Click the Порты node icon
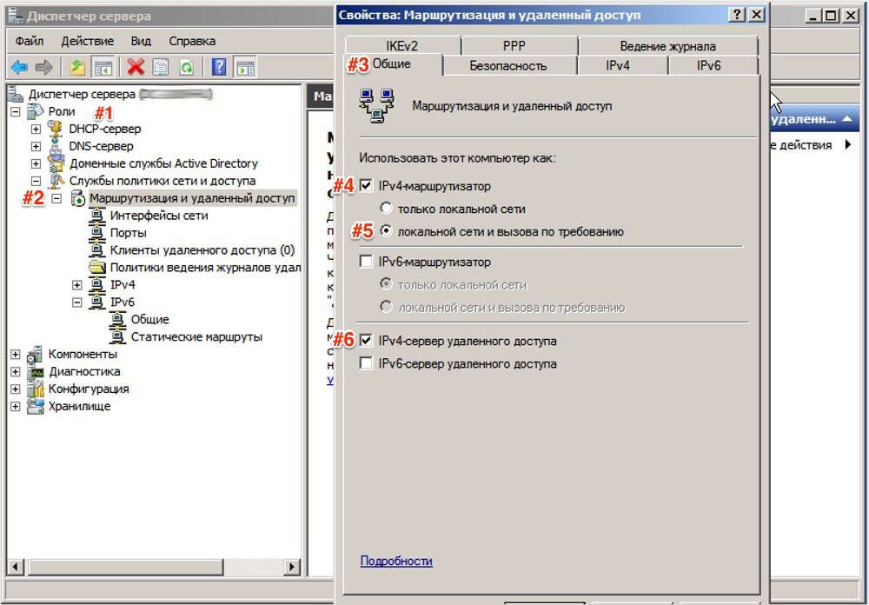 [x=97, y=233]
